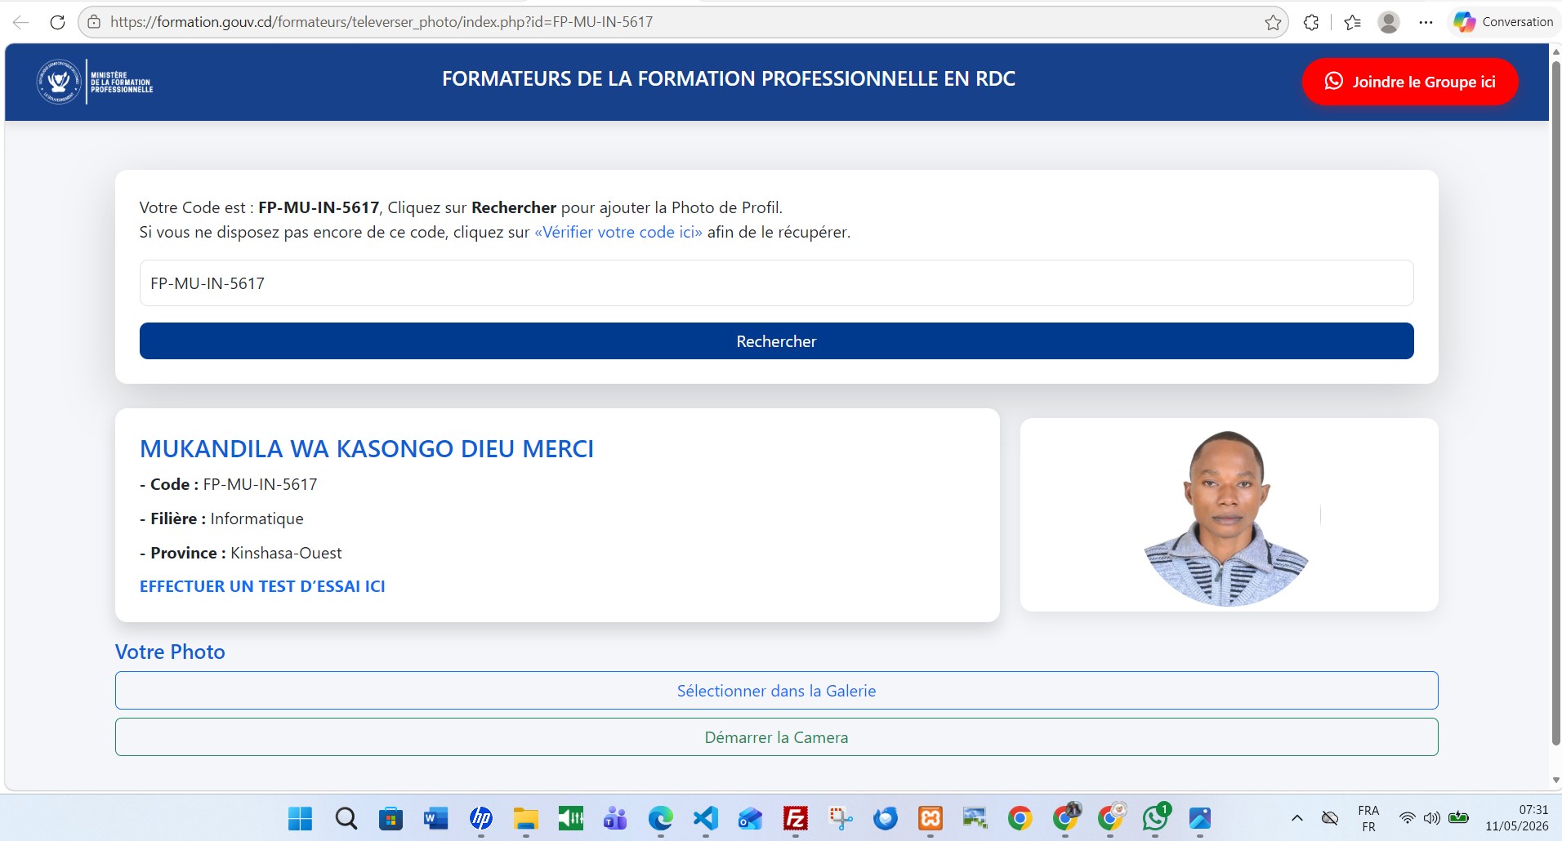Expand the hidden system tray icons chevron
The height and width of the screenshot is (841, 1562).
tap(1296, 817)
